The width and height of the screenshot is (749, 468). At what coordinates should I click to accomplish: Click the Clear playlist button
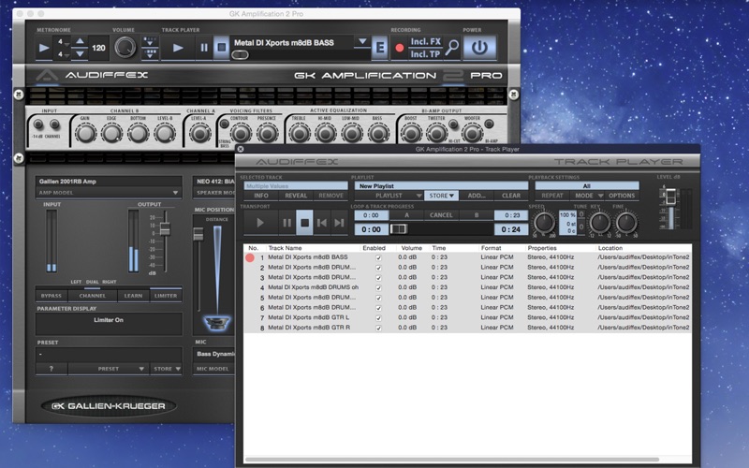pos(510,196)
